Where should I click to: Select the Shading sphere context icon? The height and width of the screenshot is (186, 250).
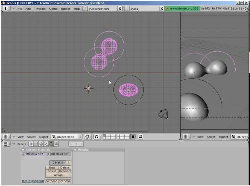(41, 144)
